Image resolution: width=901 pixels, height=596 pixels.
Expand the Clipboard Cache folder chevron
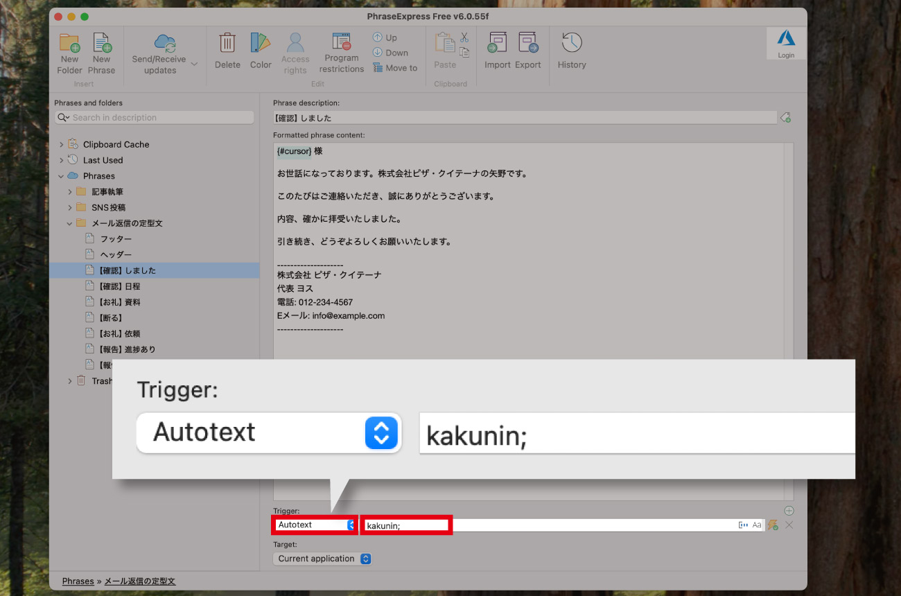coord(61,145)
